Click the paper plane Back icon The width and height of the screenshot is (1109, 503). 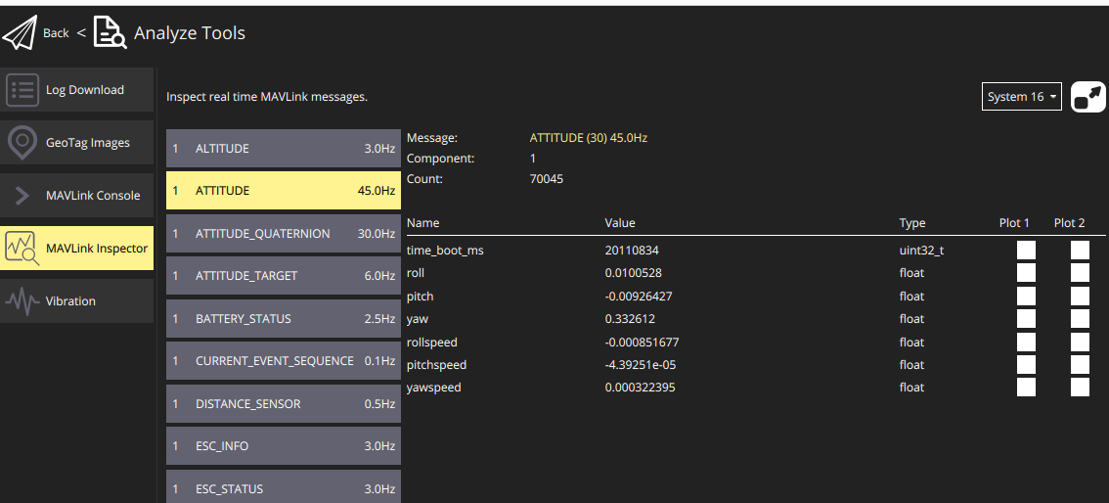[x=19, y=32]
